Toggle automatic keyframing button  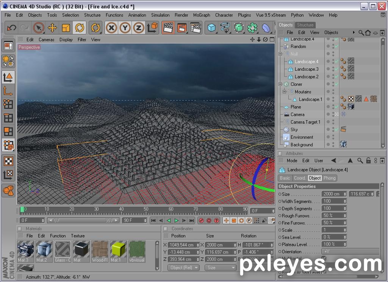coord(209,220)
